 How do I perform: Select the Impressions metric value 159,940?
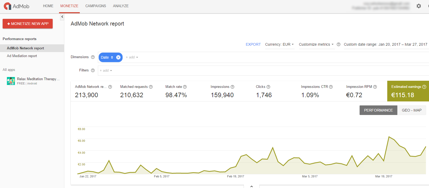tap(222, 95)
